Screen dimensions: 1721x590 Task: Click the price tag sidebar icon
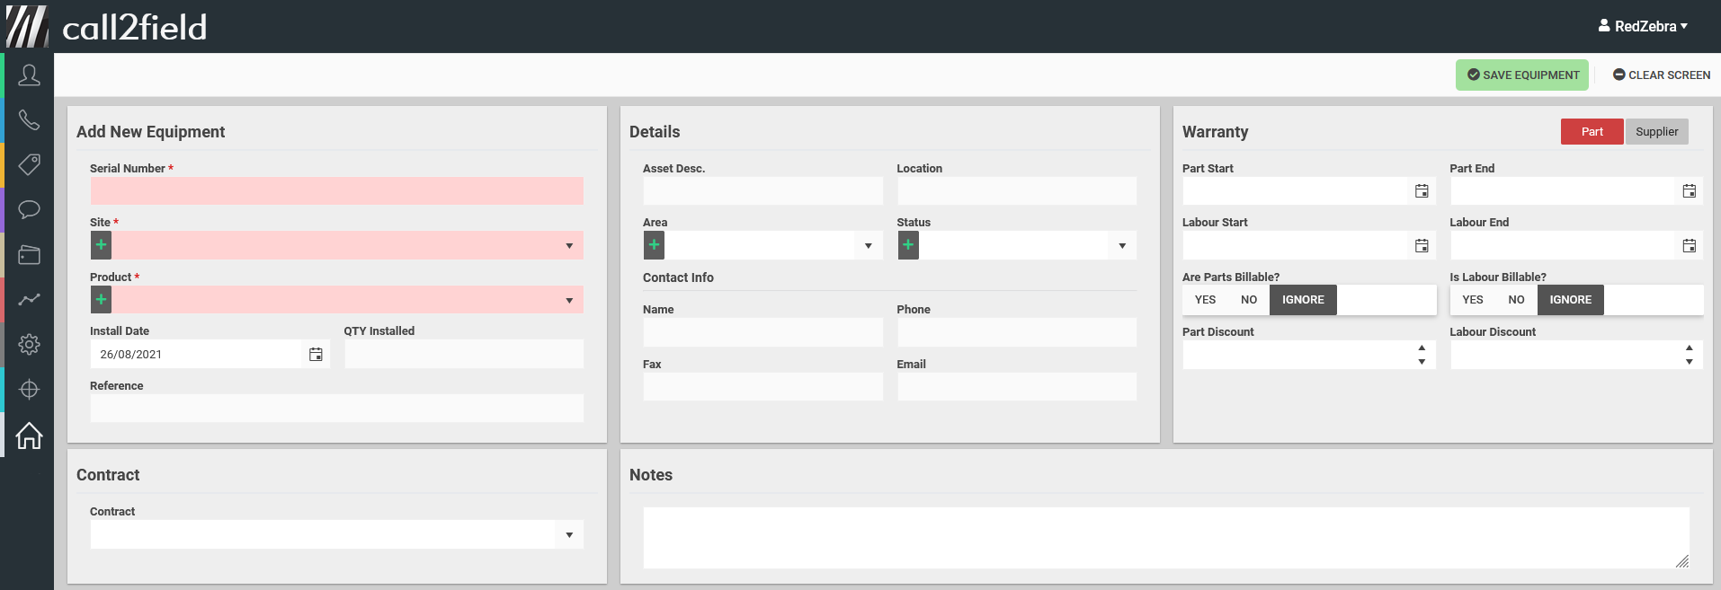(x=29, y=165)
